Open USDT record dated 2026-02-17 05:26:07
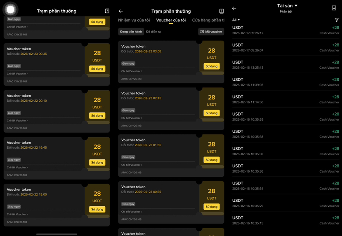Image resolution: width=342 pixels, height=236 pixels. click(285, 47)
